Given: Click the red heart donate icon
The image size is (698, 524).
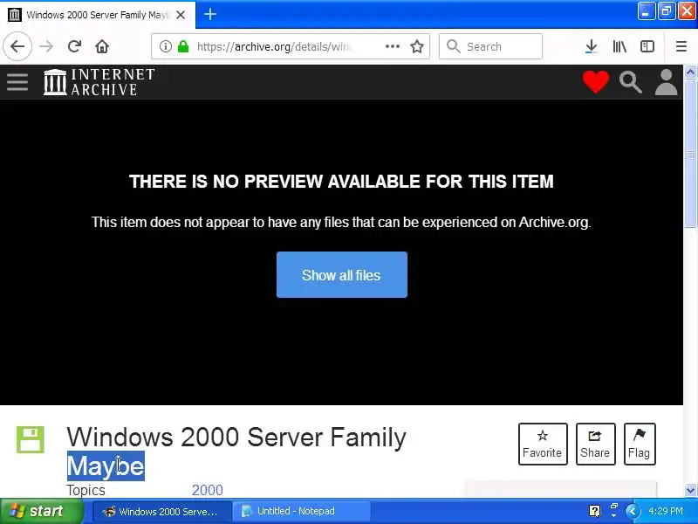Looking at the screenshot, I should pyautogui.click(x=596, y=82).
